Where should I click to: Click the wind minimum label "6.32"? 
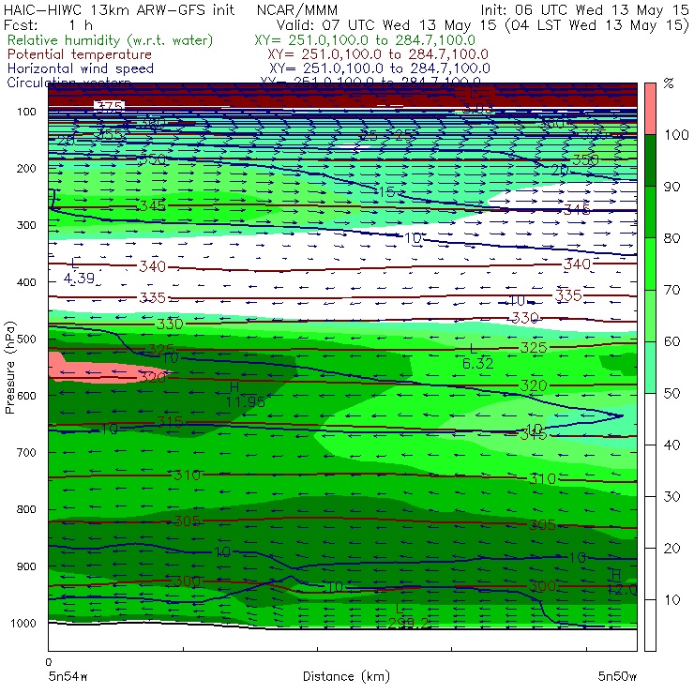coord(477,363)
